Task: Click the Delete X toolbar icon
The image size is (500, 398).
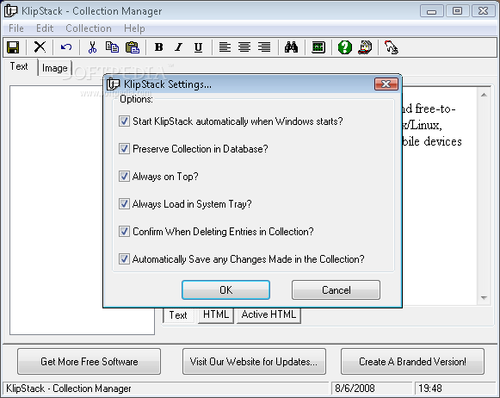Action: [40, 47]
